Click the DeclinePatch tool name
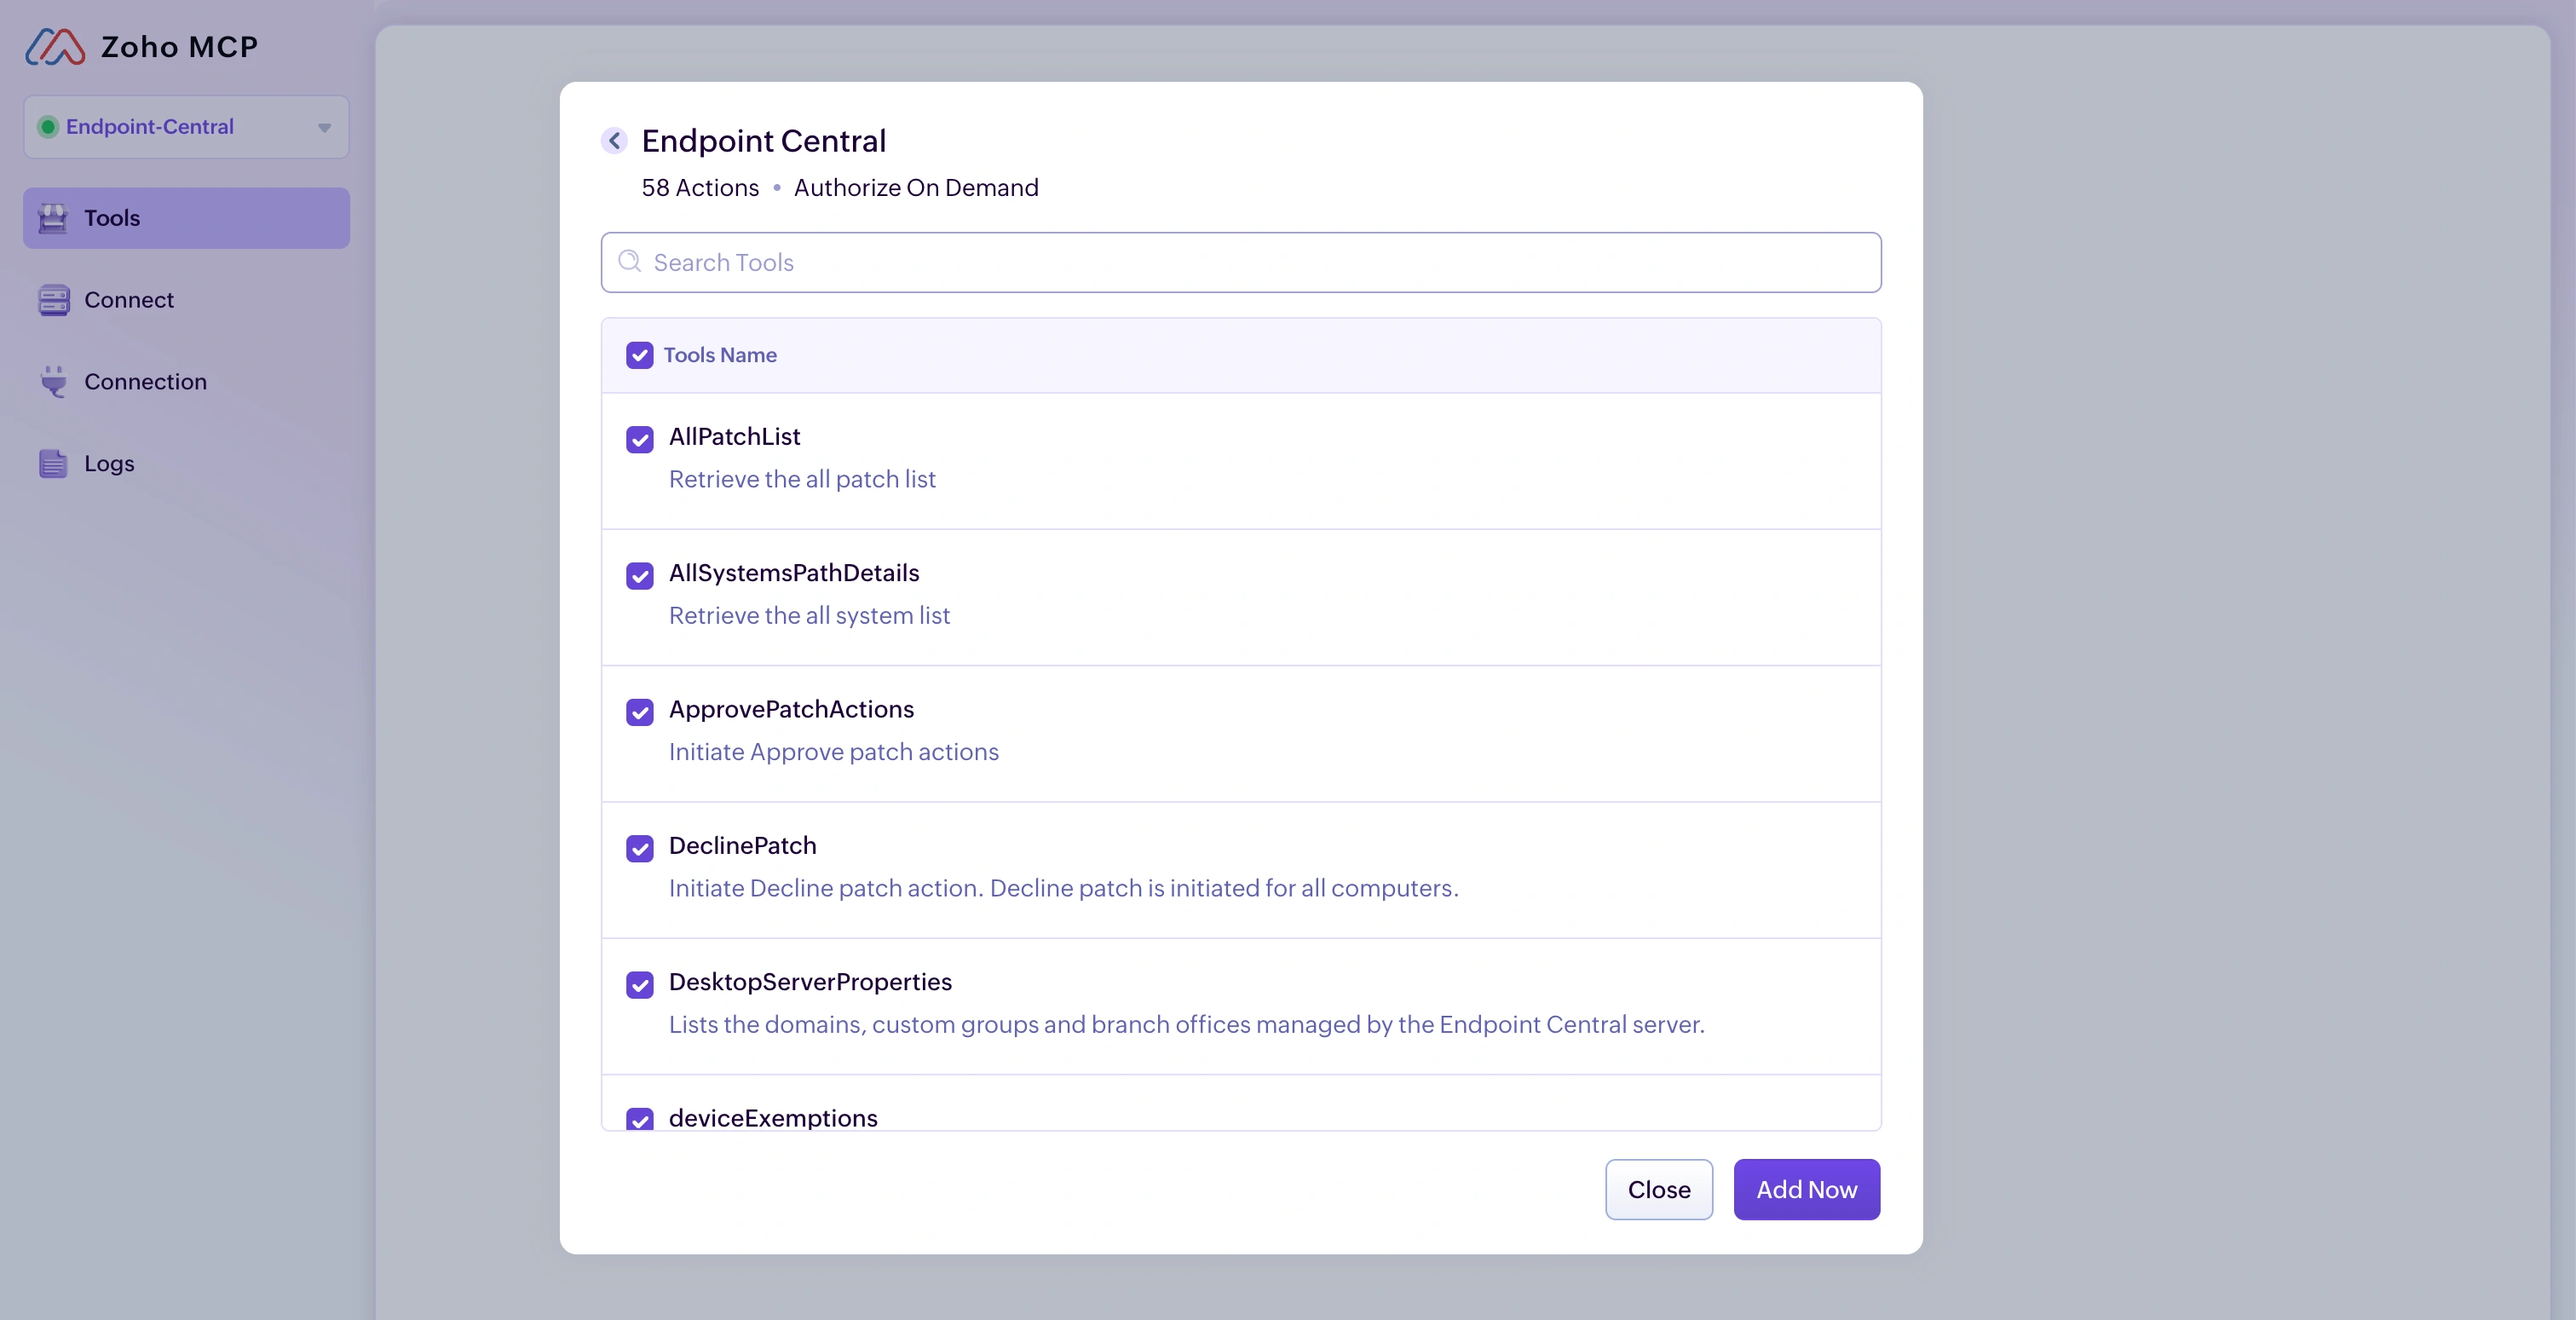This screenshot has height=1320, width=2576. tap(743, 846)
